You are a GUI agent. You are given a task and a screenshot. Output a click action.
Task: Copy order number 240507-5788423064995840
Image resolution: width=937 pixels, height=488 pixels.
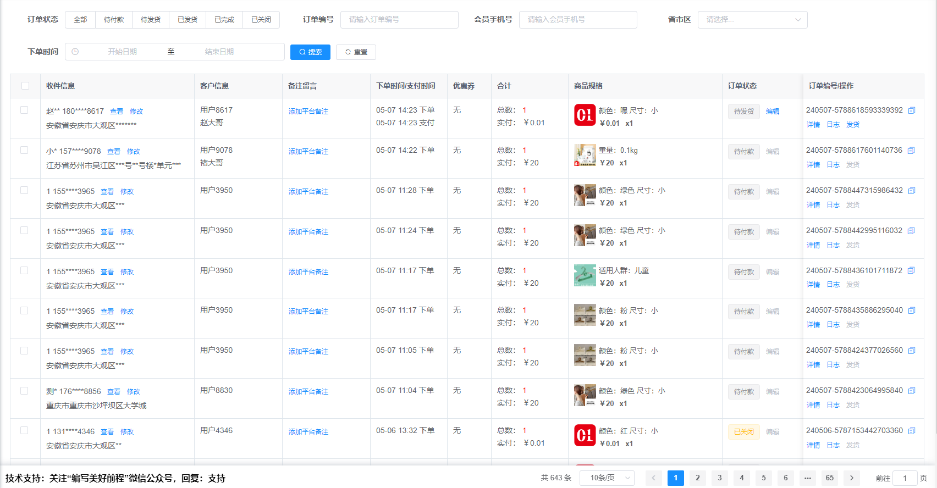coord(911,391)
